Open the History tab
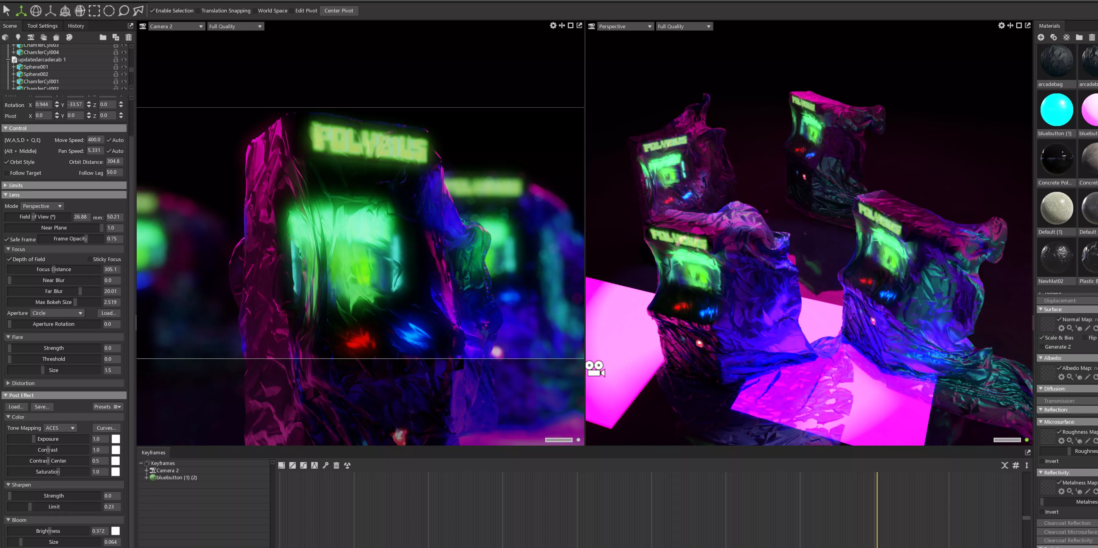The image size is (1098, 548). 76,26
